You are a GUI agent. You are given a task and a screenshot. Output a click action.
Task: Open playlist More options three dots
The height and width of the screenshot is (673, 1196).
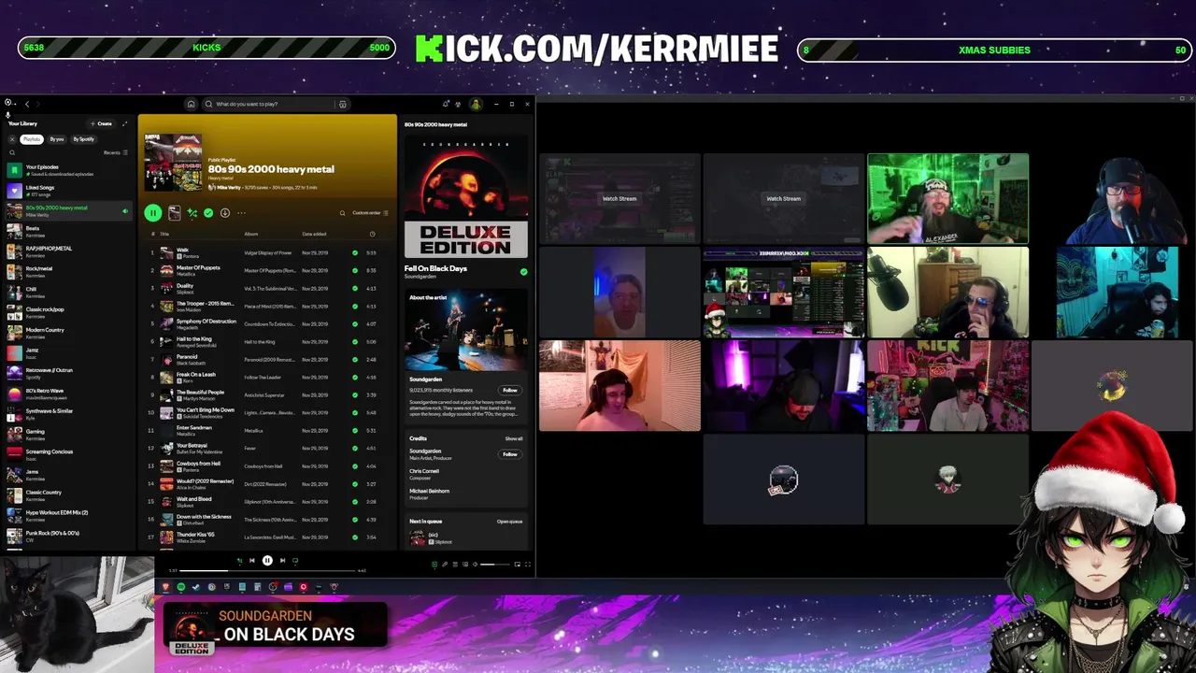point(241,213)
